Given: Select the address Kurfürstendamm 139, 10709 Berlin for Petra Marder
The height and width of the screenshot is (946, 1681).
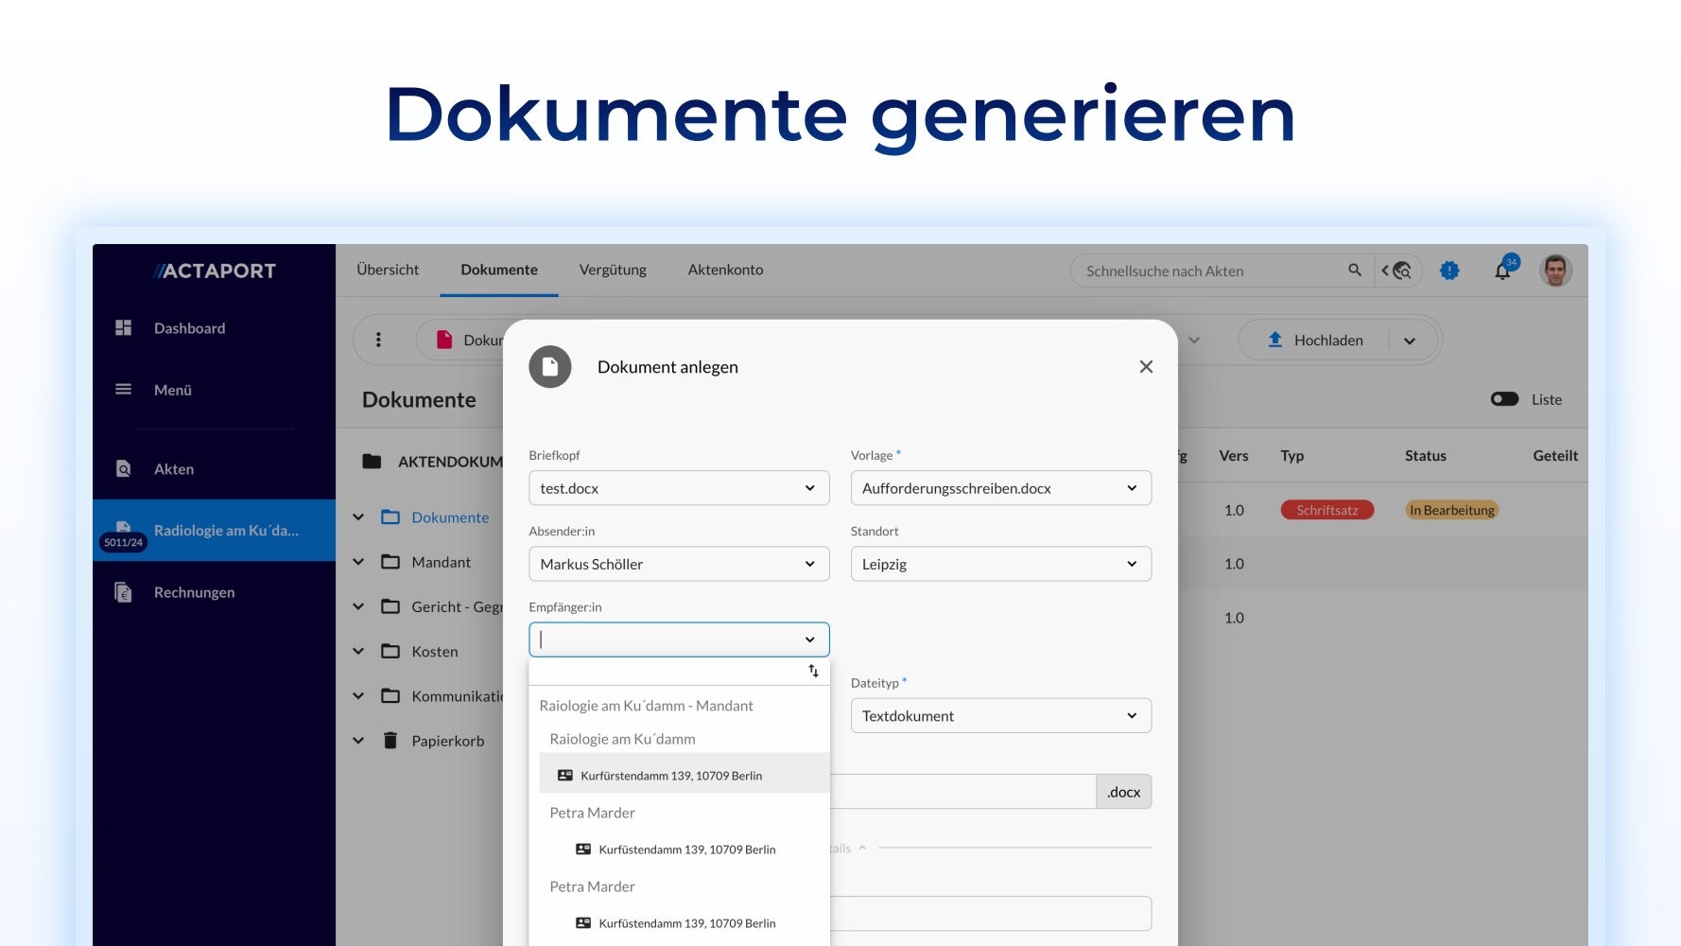Looking at the screenshot, I should pyautogui.click(x=685, y=849).
